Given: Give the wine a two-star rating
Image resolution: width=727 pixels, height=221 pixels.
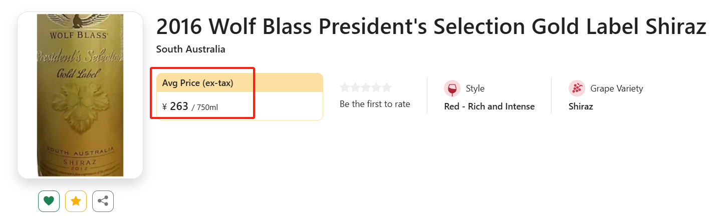Looking at the screenshot, I should tap(355, 87).
